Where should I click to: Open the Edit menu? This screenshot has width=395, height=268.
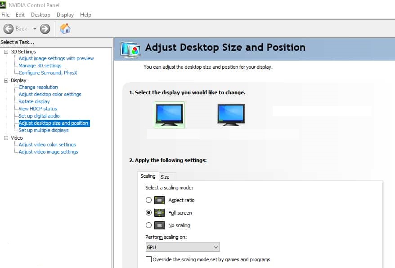(x=20, y=15)
